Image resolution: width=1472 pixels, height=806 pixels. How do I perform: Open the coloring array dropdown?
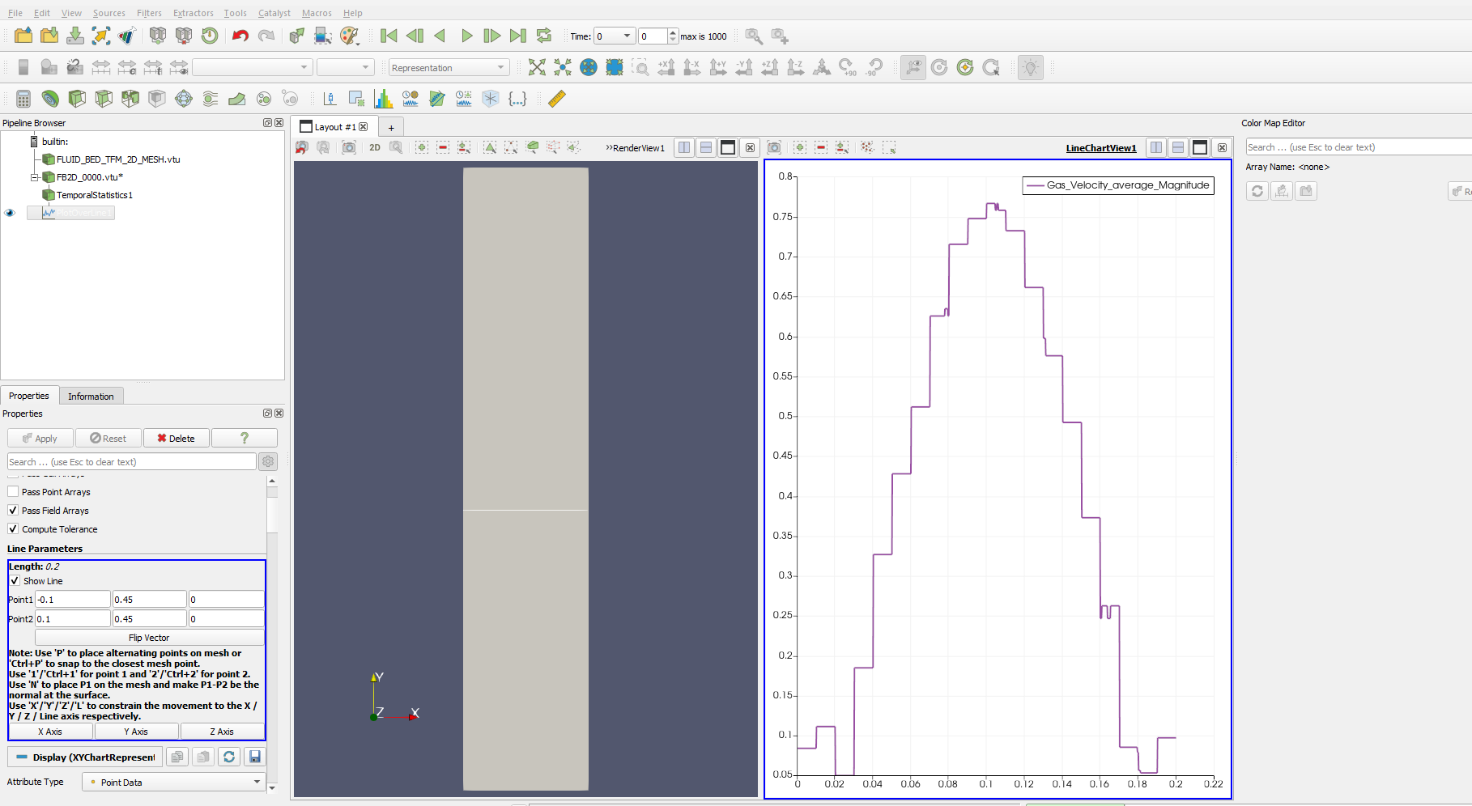click(x=252, y=67)
